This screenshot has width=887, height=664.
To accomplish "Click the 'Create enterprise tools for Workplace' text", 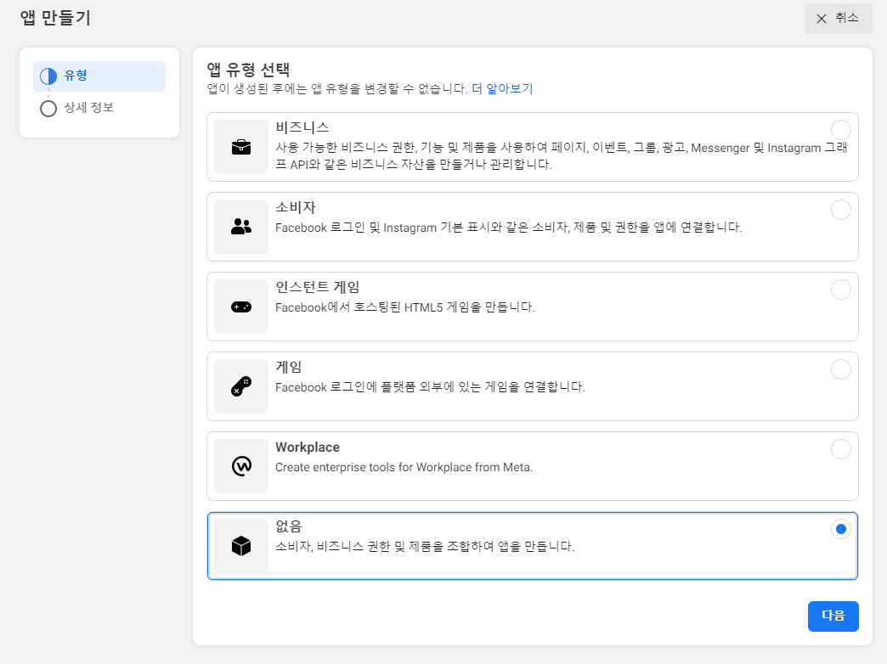I will [404, 467].
